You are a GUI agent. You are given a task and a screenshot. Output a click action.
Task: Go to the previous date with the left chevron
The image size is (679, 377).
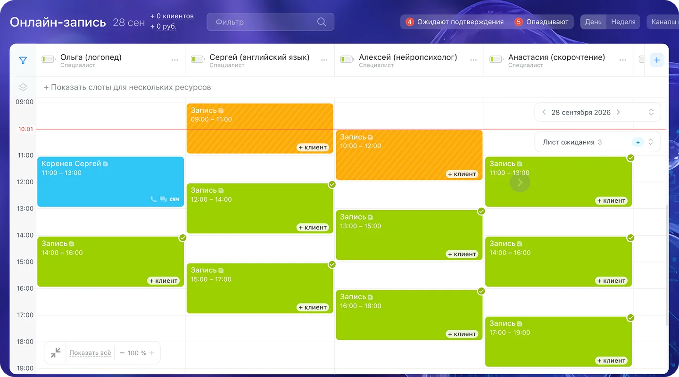[544, 112]
